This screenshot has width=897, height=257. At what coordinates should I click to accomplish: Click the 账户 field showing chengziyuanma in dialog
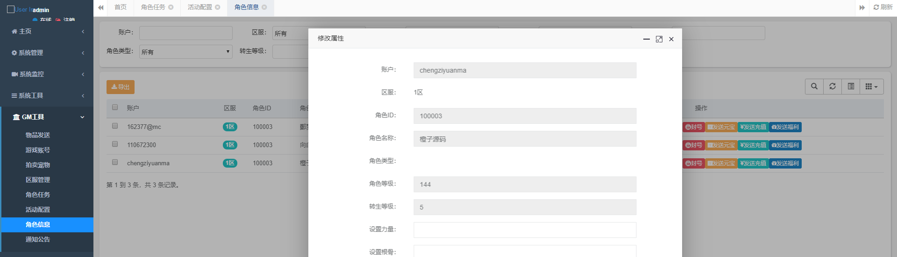point(525,70)
